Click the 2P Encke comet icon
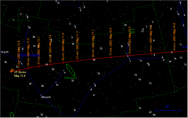The width and height of the screenshot is (188, 118). point(12,70)
